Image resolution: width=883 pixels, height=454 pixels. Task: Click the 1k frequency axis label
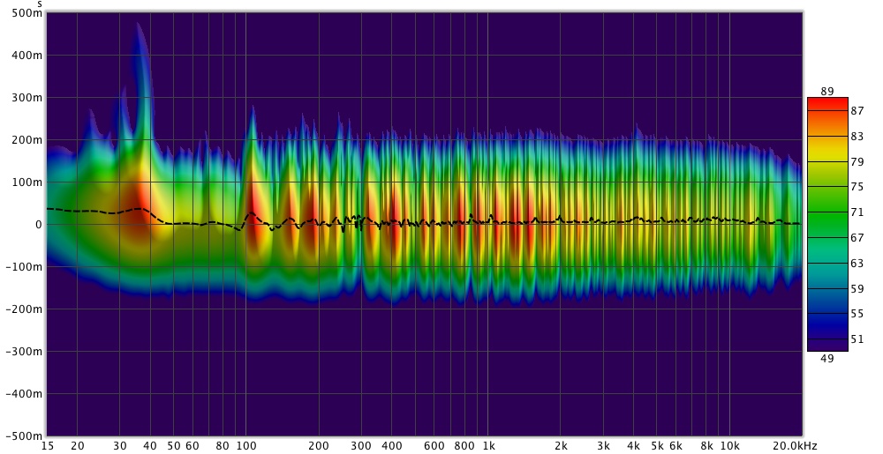pos(488,446)
